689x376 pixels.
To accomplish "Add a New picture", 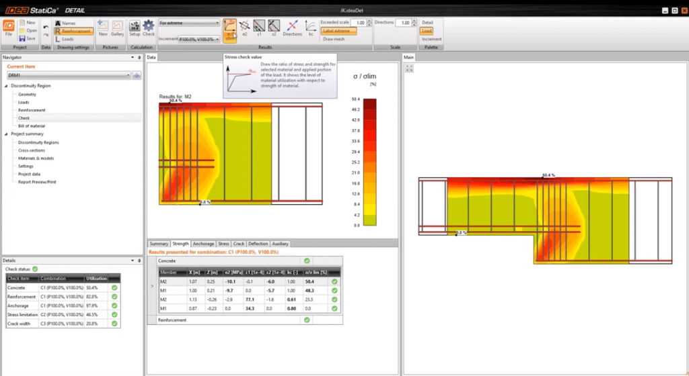I will 103,28.
